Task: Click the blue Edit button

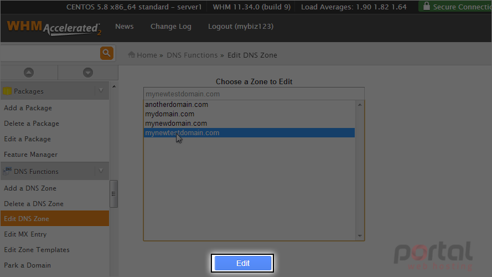Action: click(243, 263)
